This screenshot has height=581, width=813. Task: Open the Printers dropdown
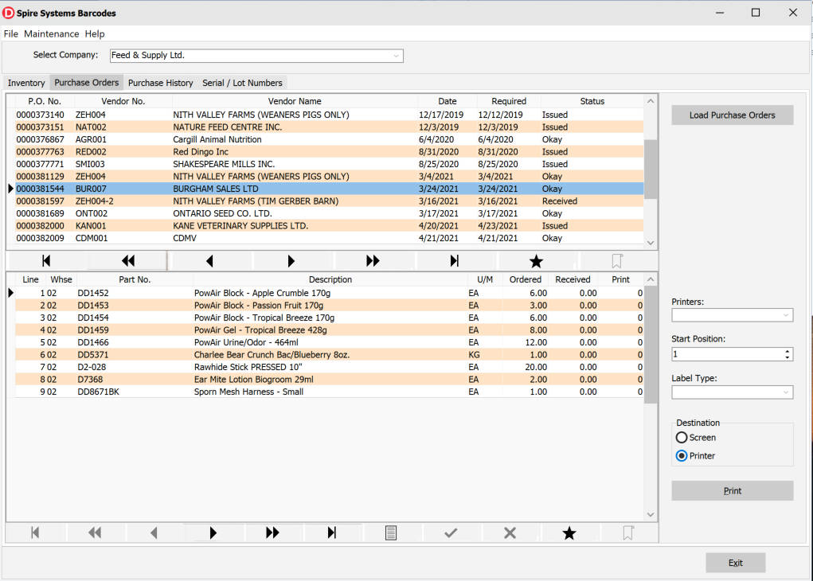click(x=786, y=315)
